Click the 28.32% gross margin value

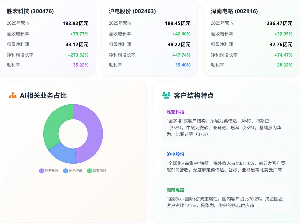pyautogui.click(x=285, y=65)
